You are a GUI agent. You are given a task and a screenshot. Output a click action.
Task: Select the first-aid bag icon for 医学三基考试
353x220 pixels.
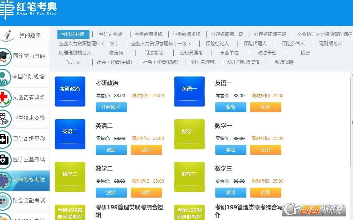click(5, 160)
